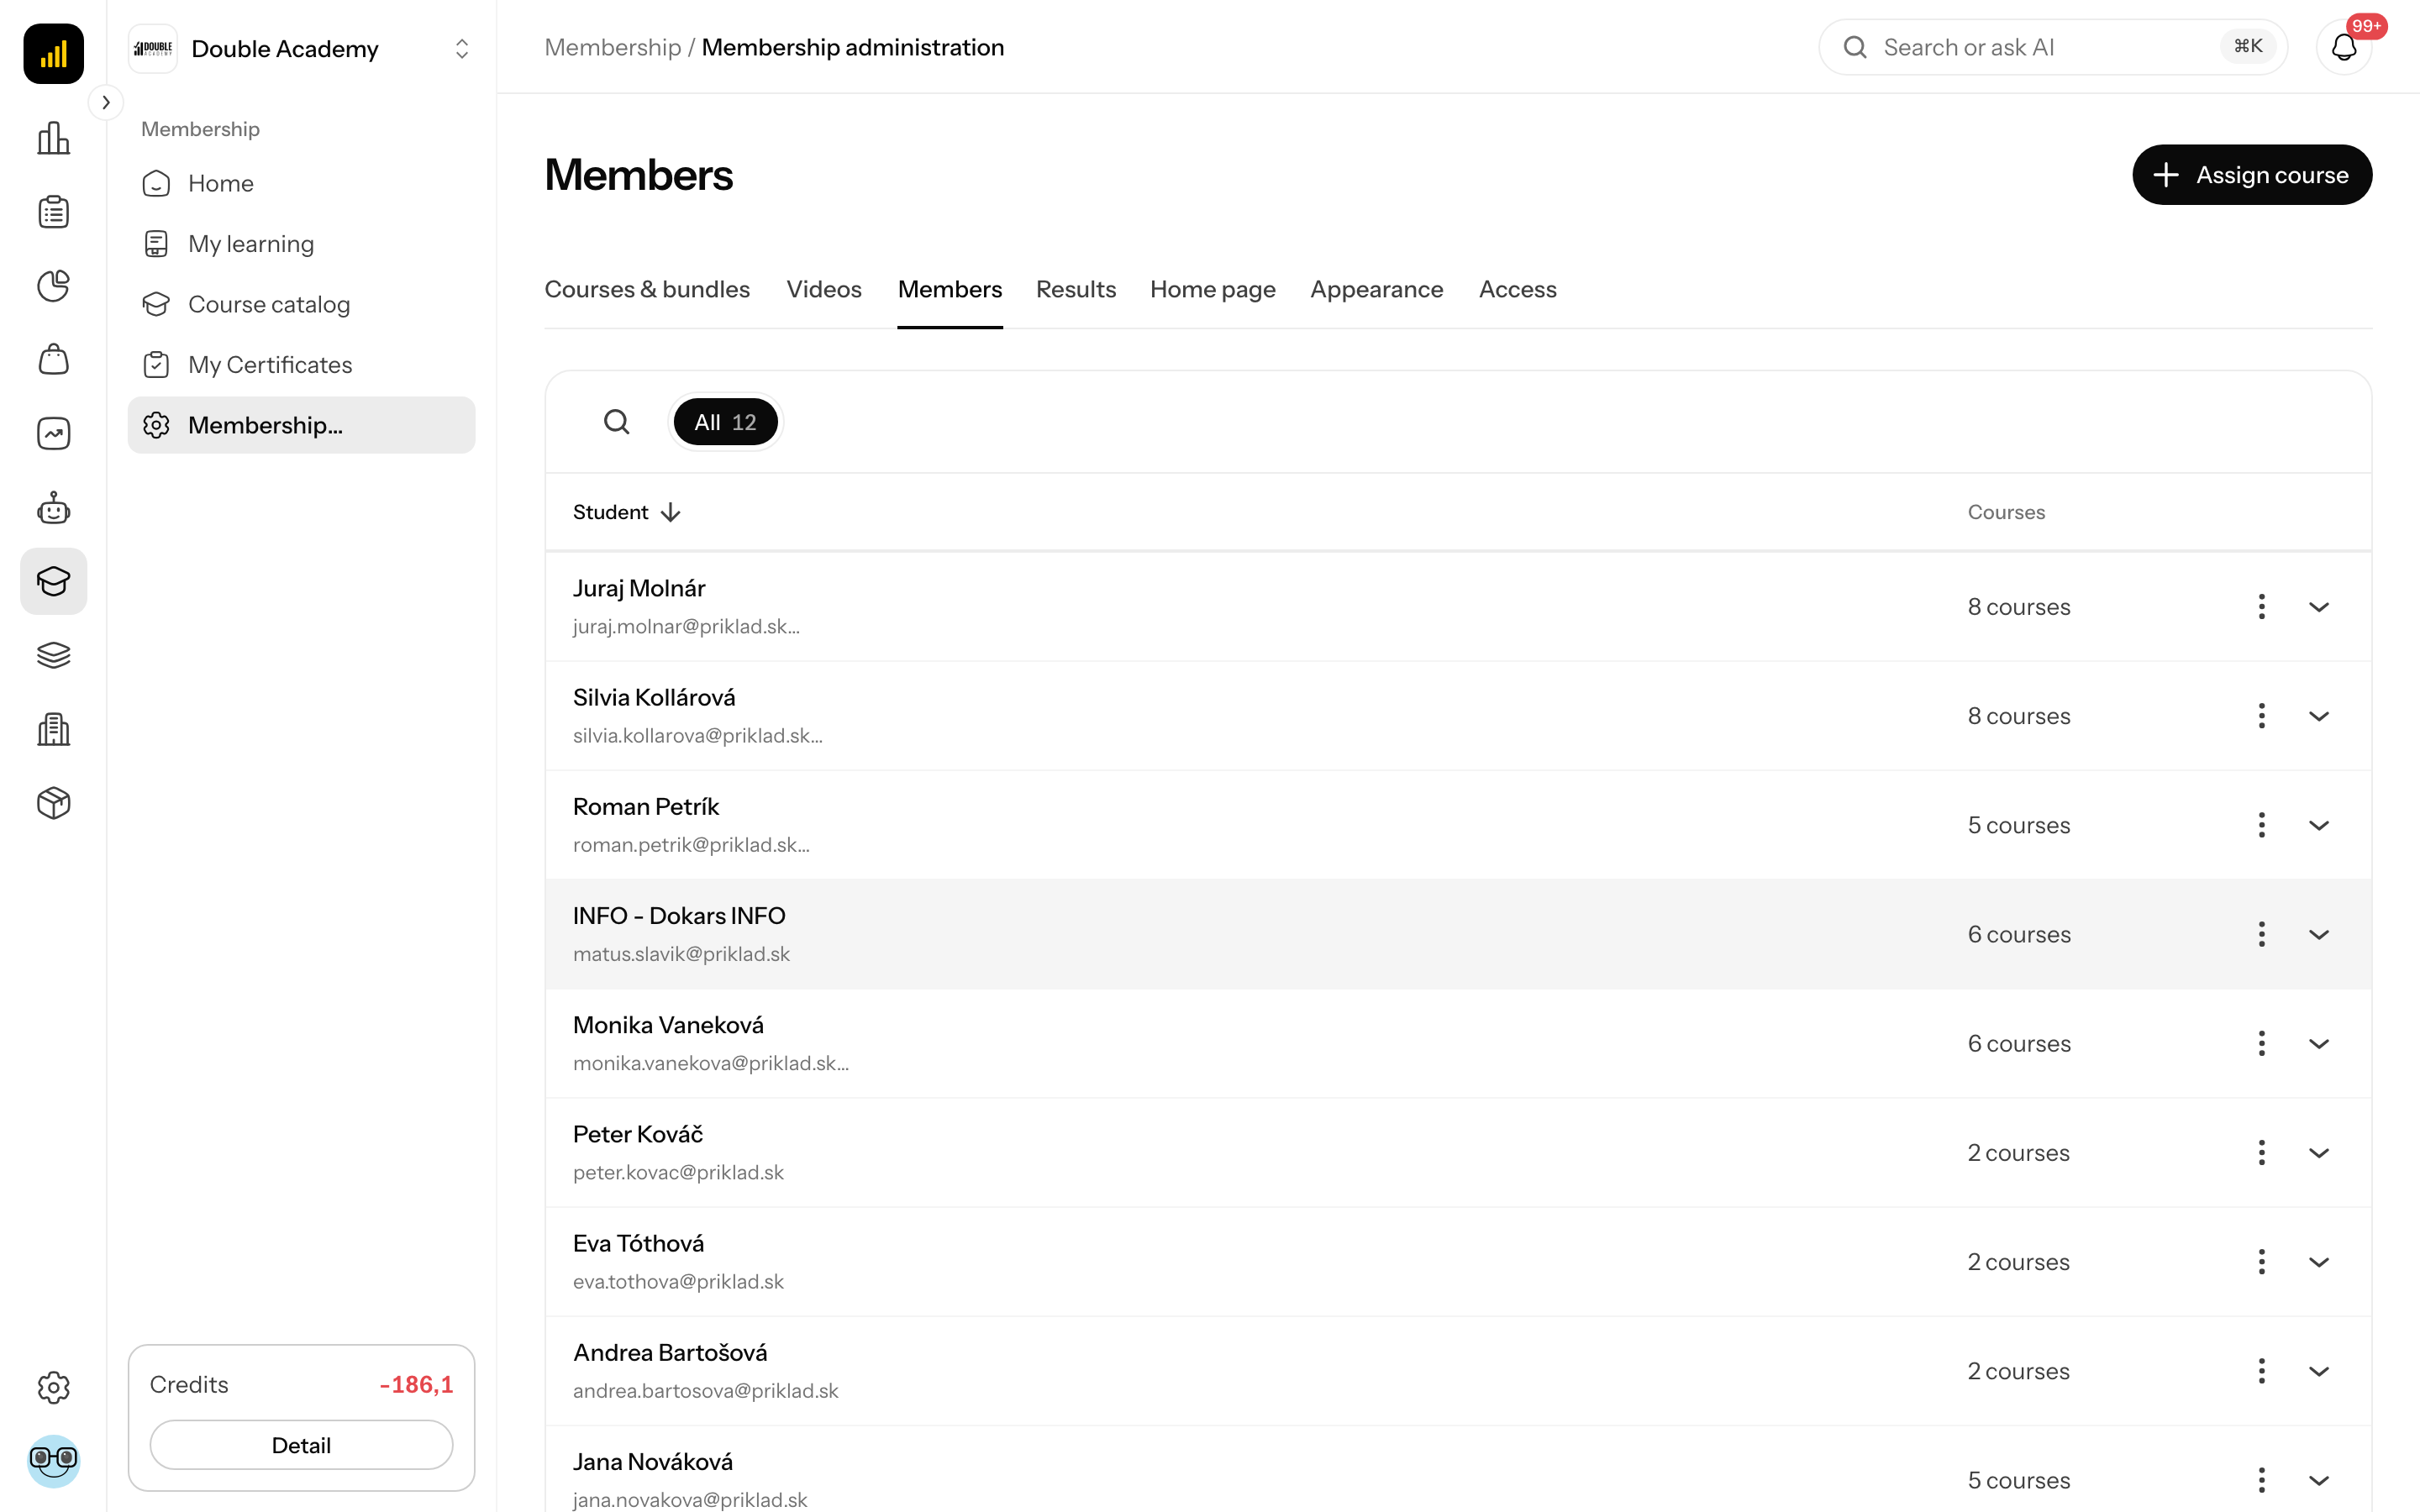Screen dimensions: 2420x1512
Task: Click the Assign course button
Action: (x=2251, y=175)
